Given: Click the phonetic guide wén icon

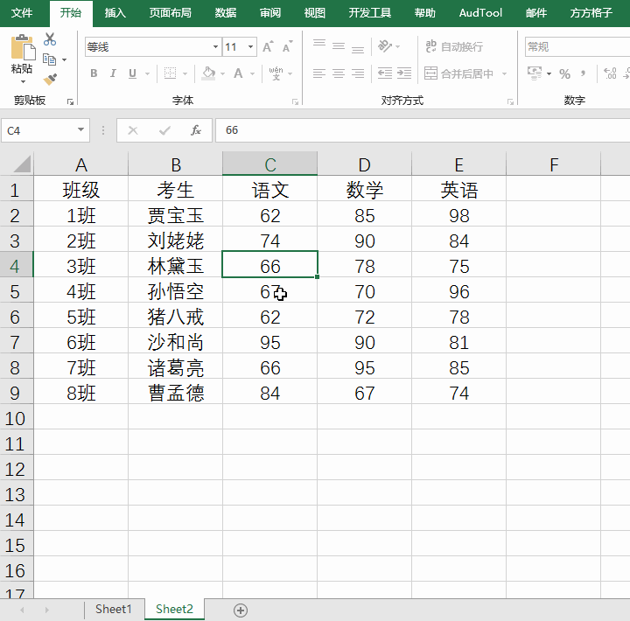Looking at the screenshot, I should pyautogui.click(x=276, y=73).
